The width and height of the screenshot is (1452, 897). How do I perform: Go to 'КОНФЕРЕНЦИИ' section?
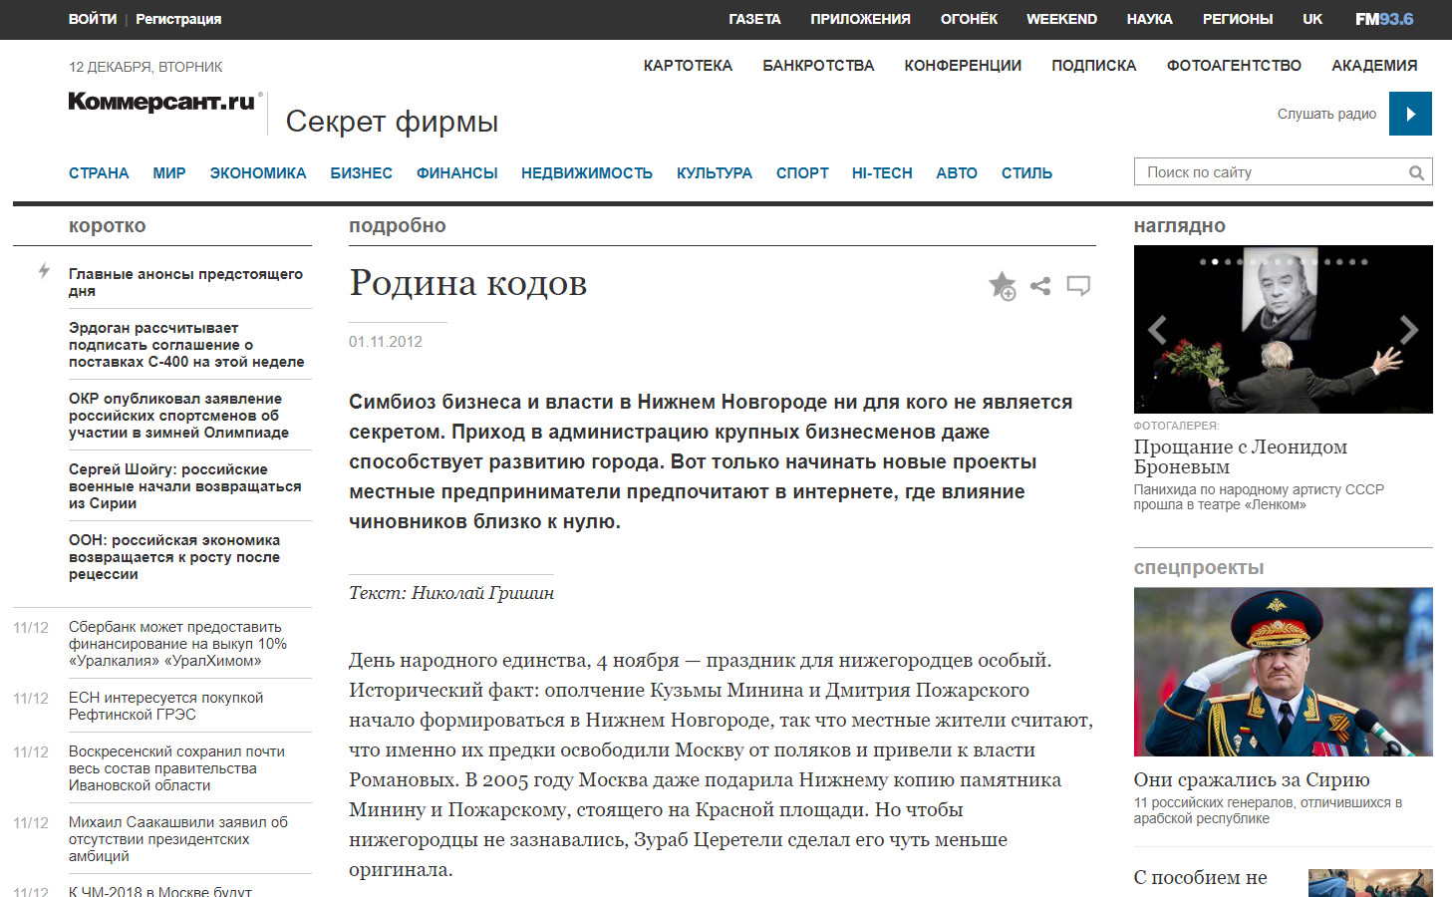pyautogui.click(x=963, y=66)
